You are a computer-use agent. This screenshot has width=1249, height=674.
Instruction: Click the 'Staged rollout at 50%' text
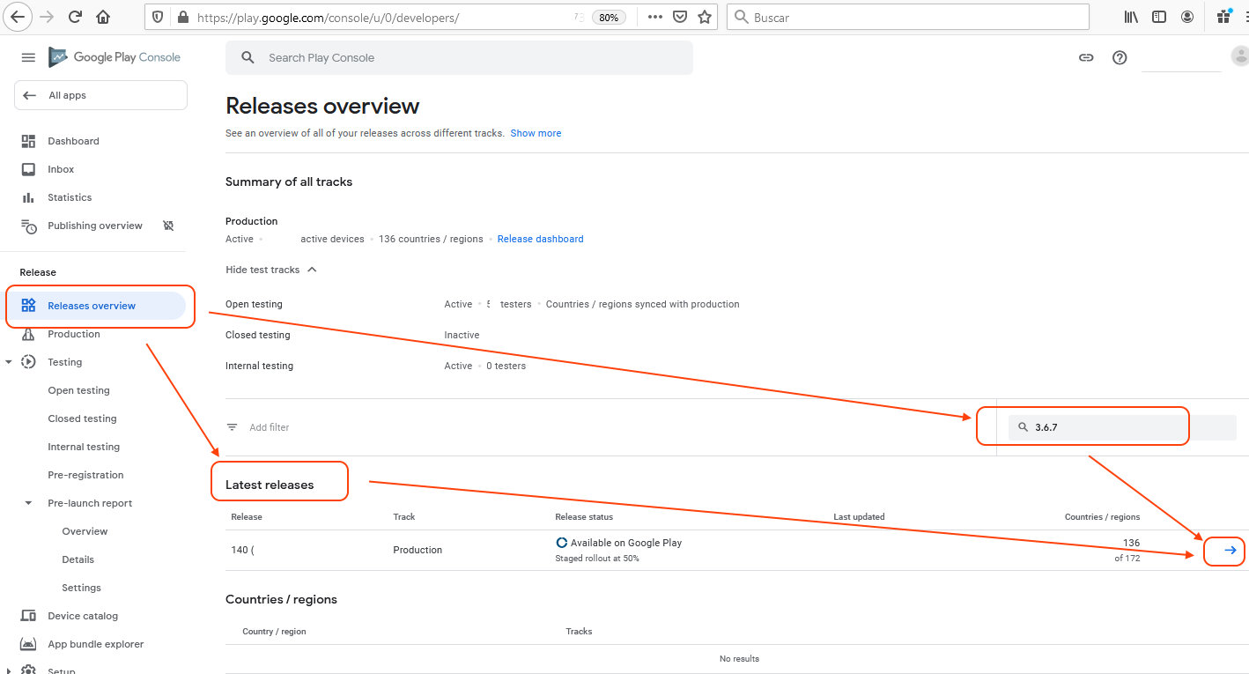pyautogui.click(x=597, y=559)
